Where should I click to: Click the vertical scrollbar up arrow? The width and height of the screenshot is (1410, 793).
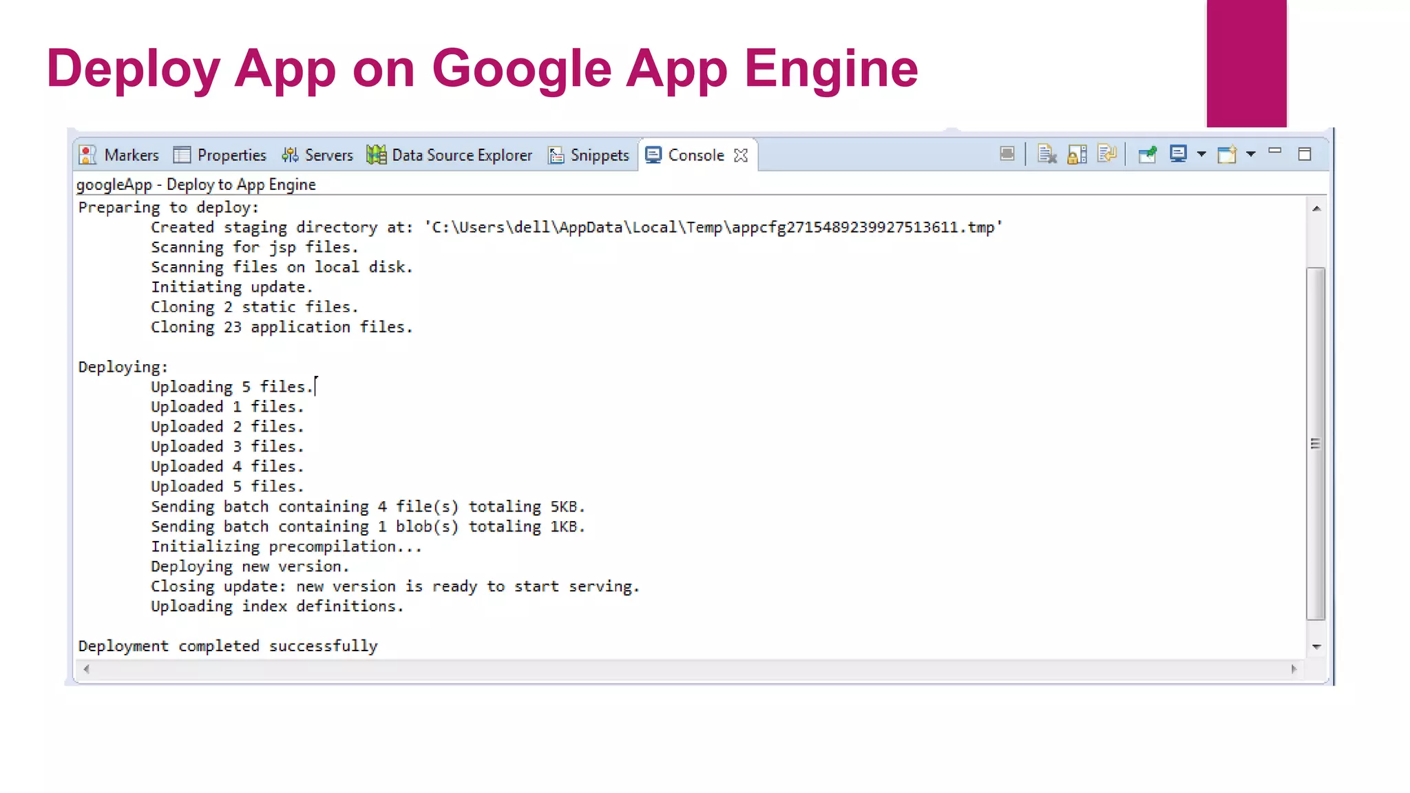(x=1316, y=209)
